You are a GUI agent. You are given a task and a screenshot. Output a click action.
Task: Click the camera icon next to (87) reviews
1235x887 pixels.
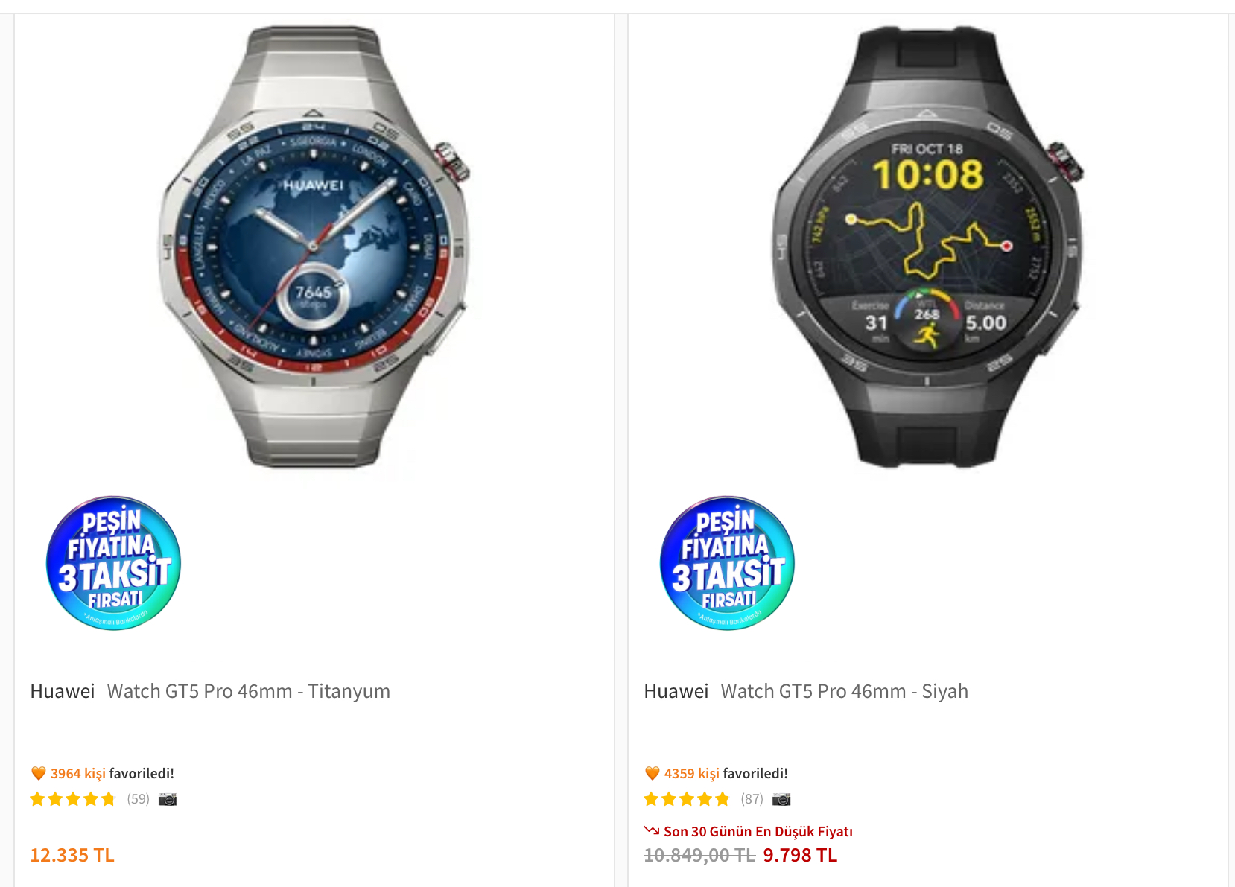[781, 799]
